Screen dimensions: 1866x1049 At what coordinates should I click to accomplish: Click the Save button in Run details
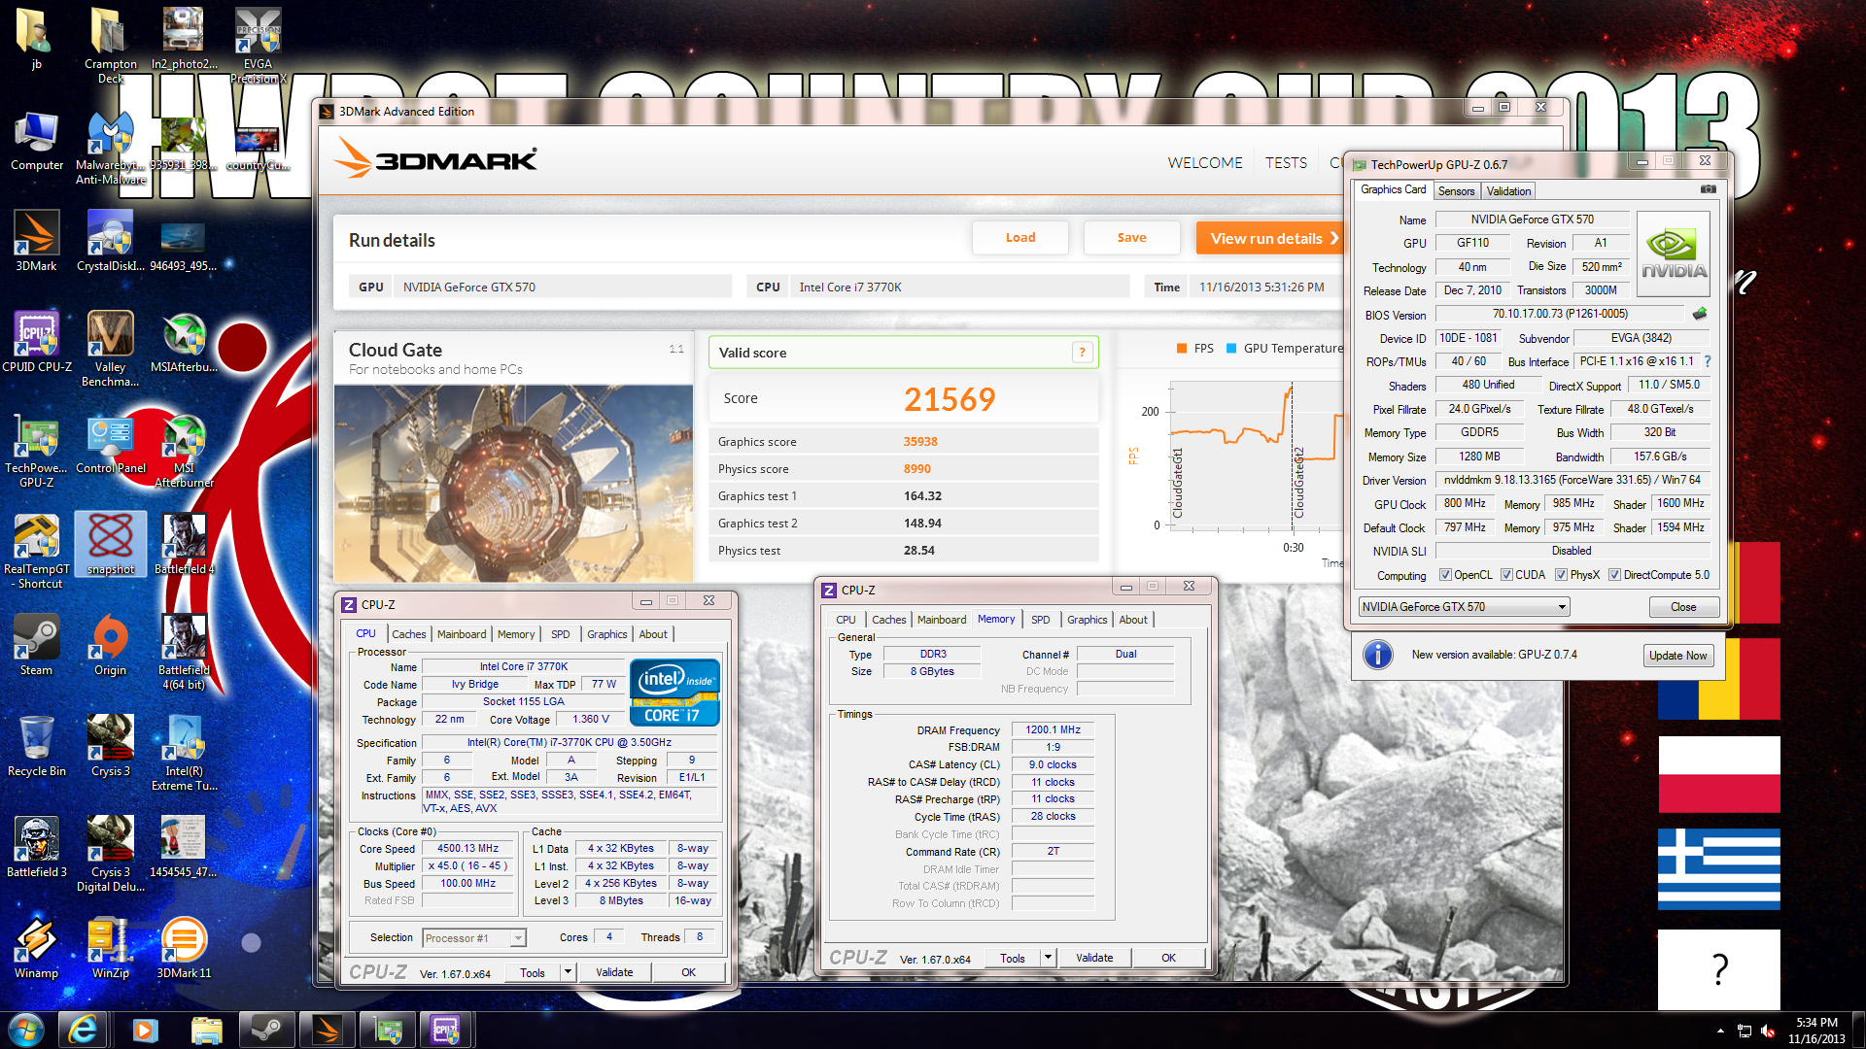click(1132, 238)
